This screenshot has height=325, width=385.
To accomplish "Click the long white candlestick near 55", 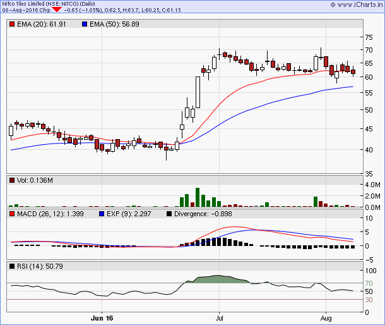I will click(198, 92).
